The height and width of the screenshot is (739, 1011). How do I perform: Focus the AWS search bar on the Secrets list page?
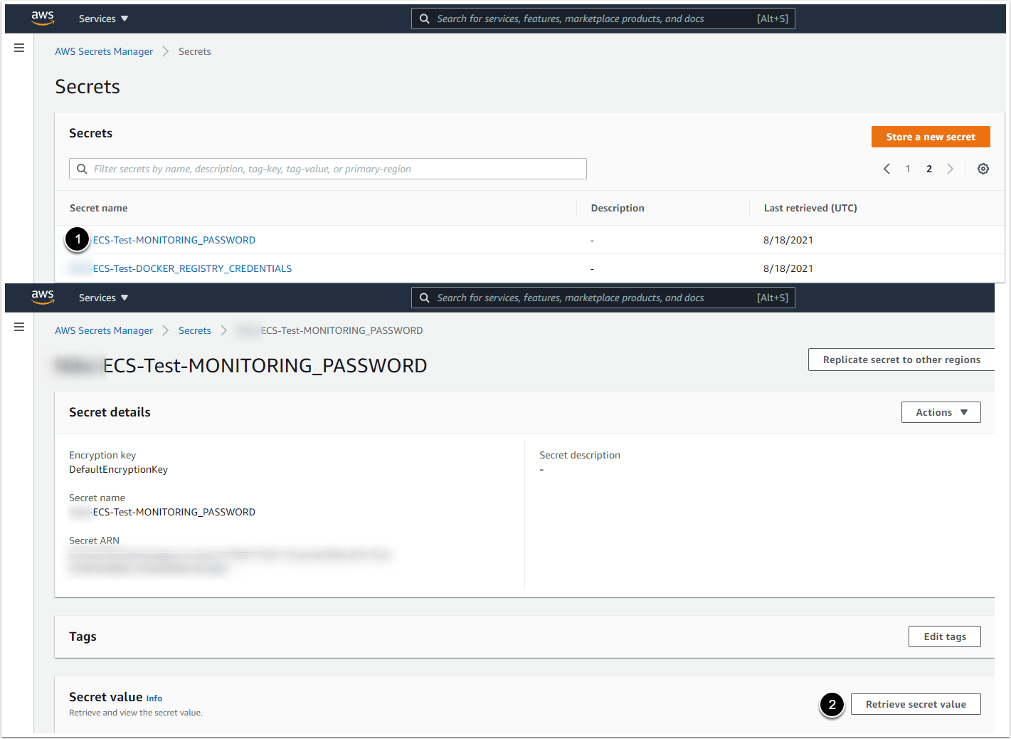[603, 19]
